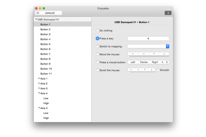Click the Press a key input field
The width and height of the screenshot is (206, 137).
point(148,39)
